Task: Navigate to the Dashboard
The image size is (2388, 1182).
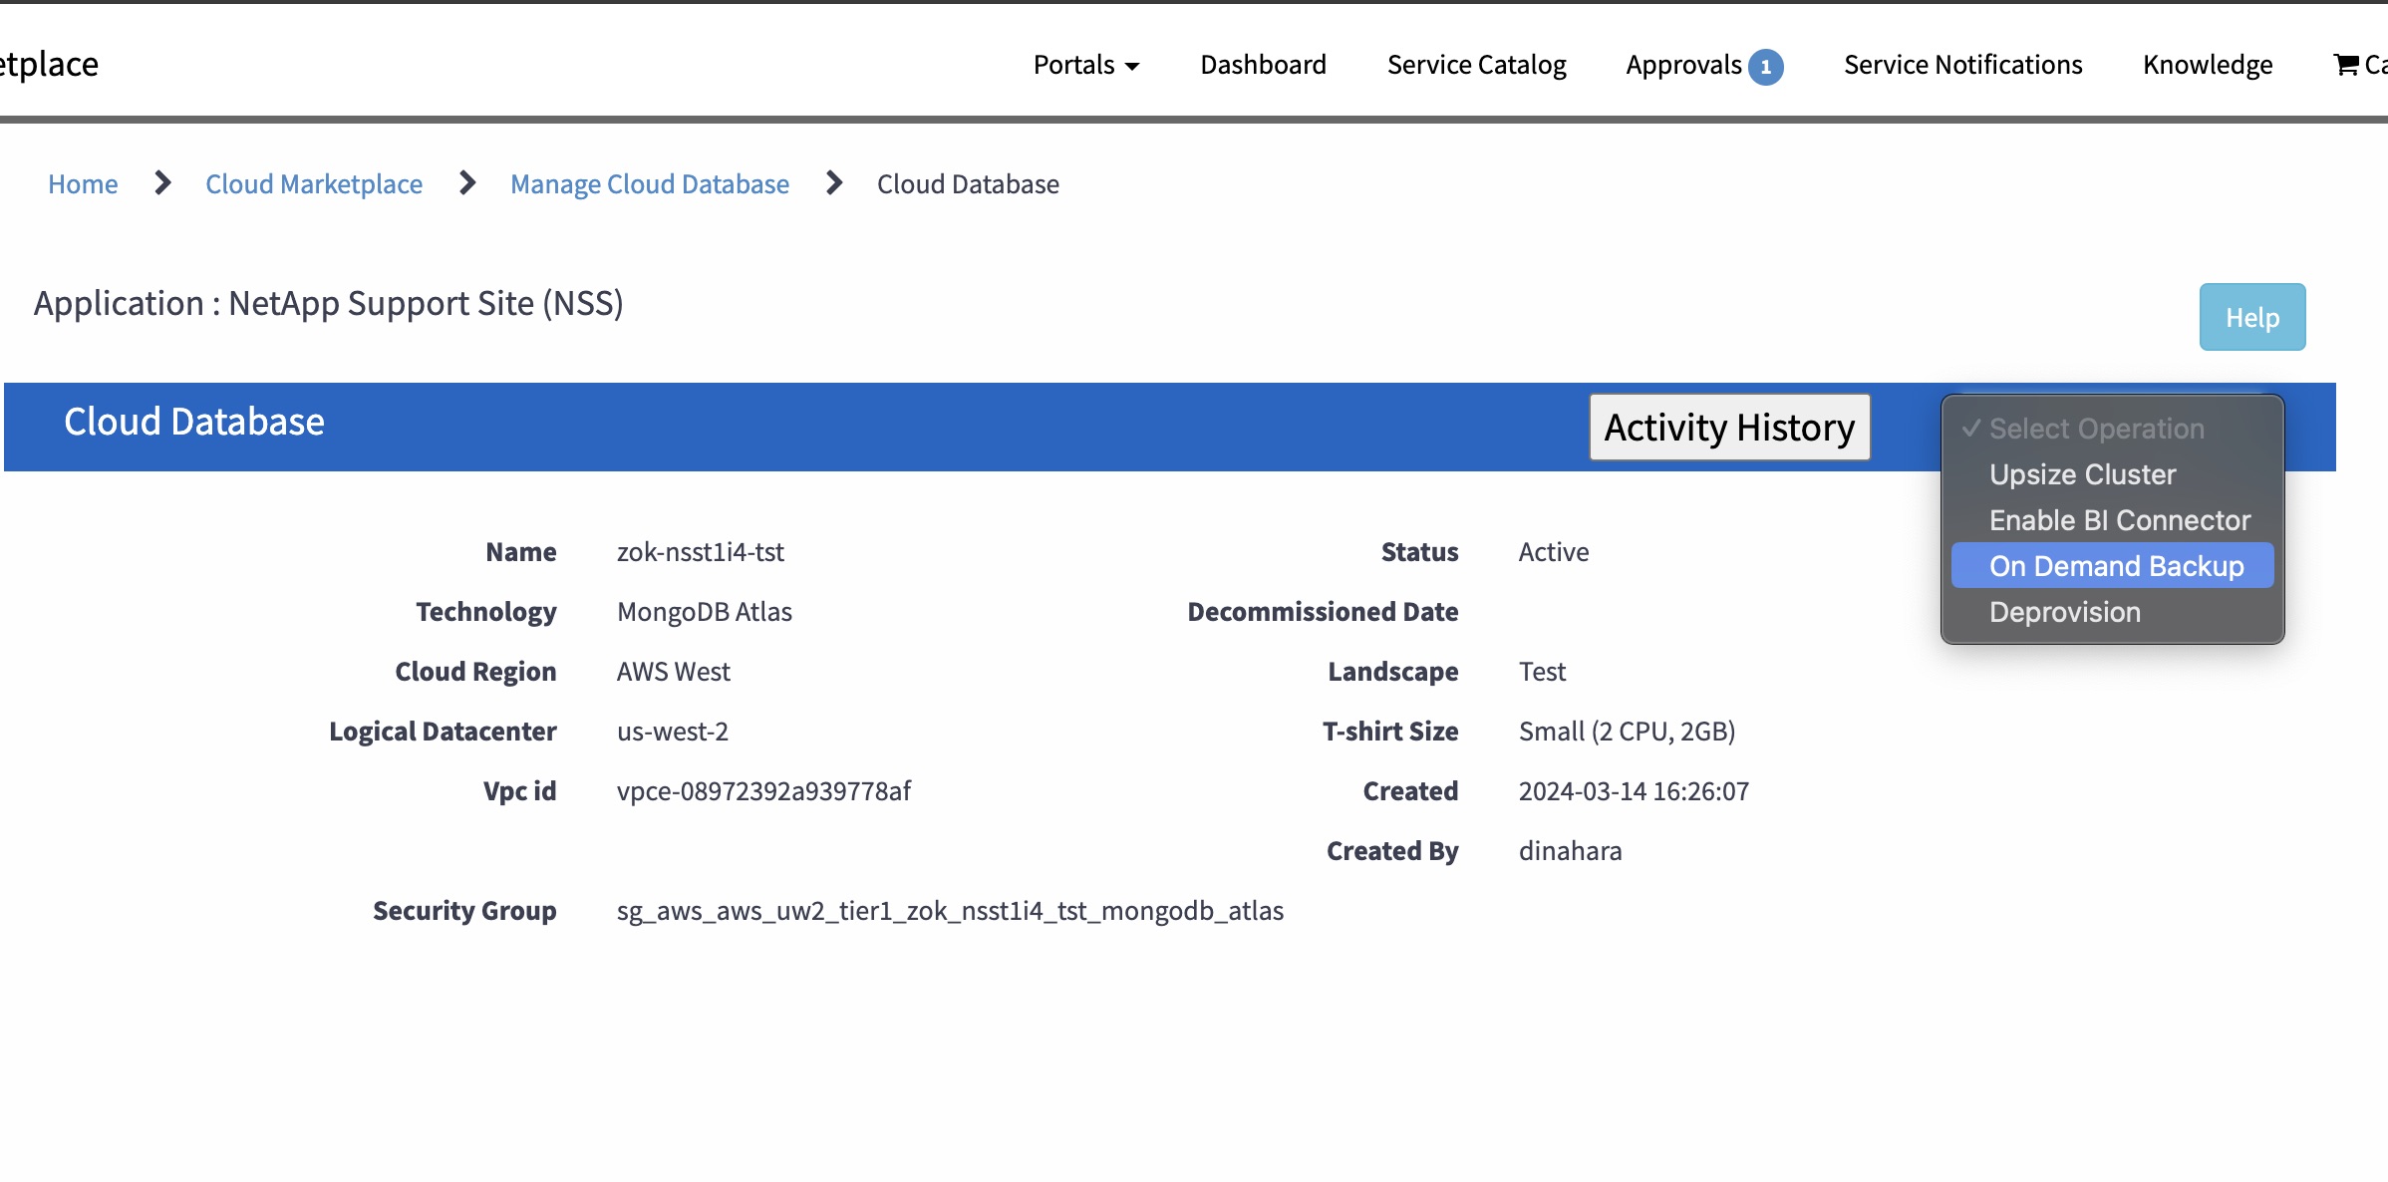Action: [x=1263, y=64]
